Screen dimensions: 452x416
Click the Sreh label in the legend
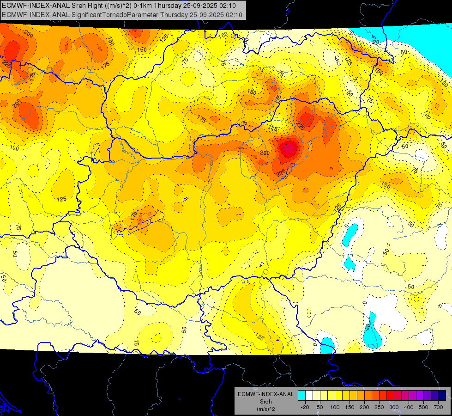pos(266,402)
